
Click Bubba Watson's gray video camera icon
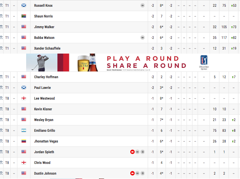[x=143, y=38]
